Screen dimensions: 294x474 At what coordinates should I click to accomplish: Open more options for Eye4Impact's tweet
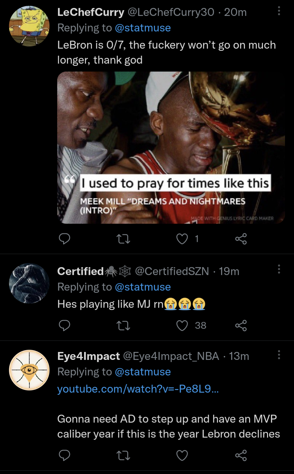(x=279, y=355)
